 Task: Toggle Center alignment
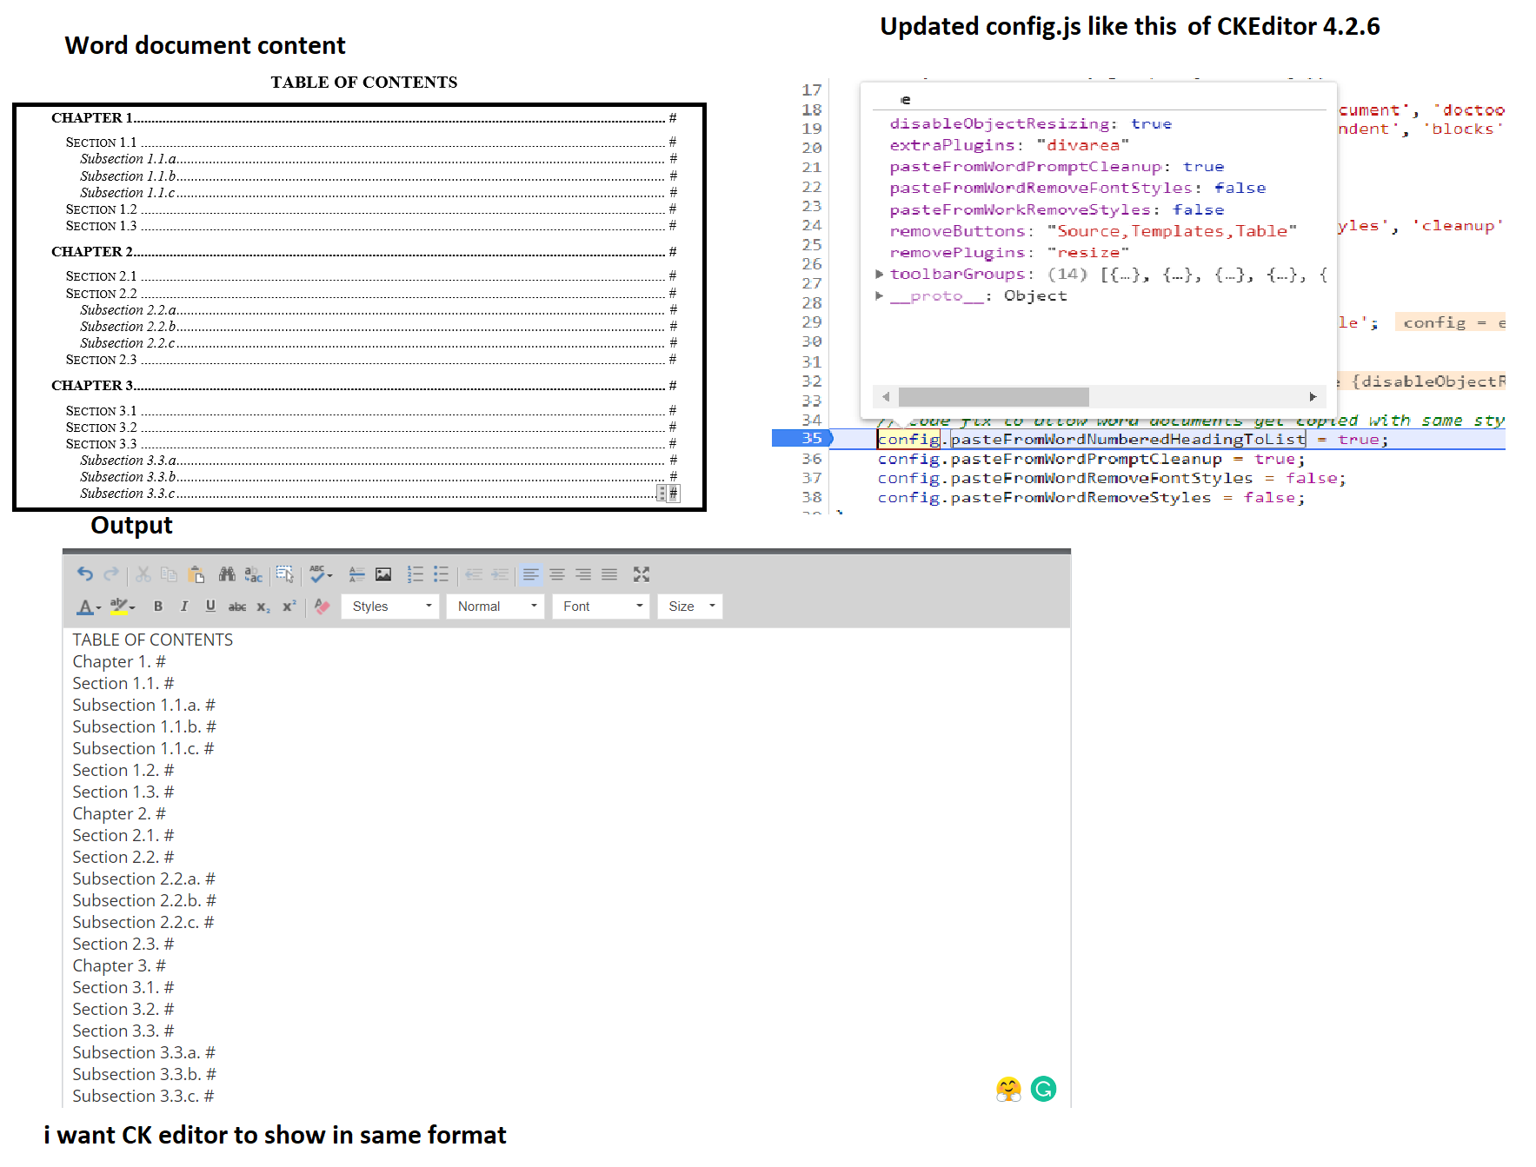(x=557, y=574)
